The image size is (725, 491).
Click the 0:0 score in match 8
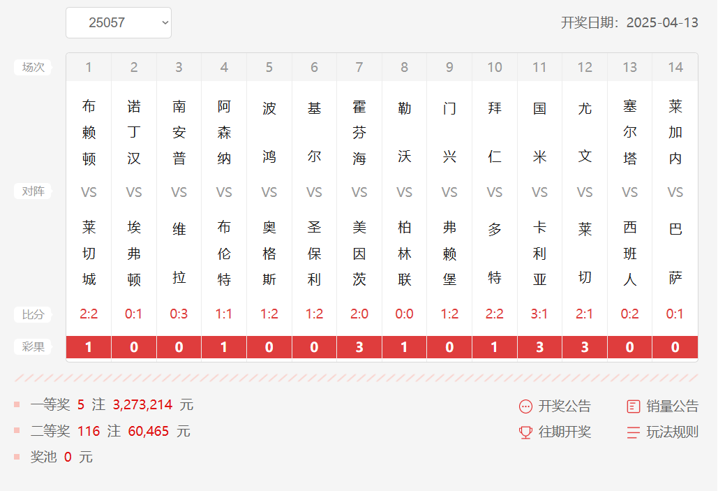point(404,314)
